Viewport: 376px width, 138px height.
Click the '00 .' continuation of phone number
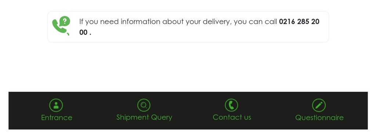click(x=85, y=32)
